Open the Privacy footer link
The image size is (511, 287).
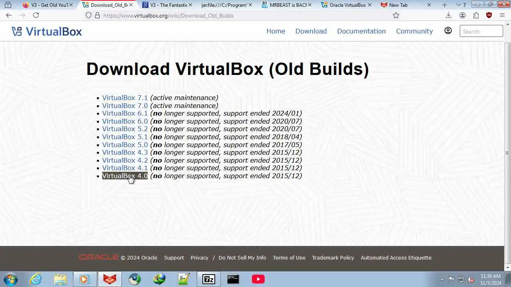click(x=200, y=258)
